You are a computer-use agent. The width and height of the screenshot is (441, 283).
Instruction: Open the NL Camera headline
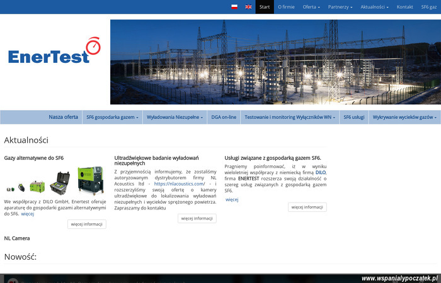click(x=17, y=238)
